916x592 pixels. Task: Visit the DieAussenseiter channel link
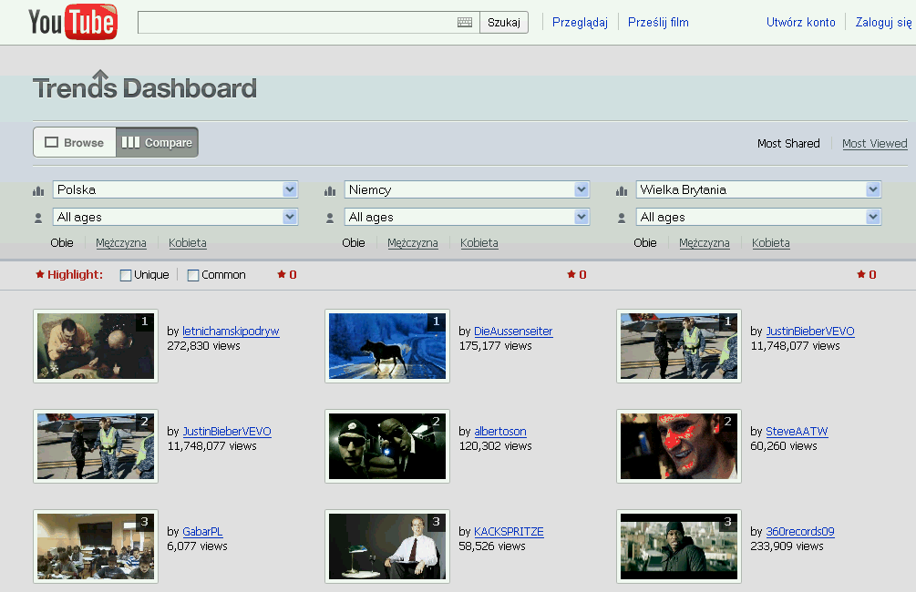(513, 332)
